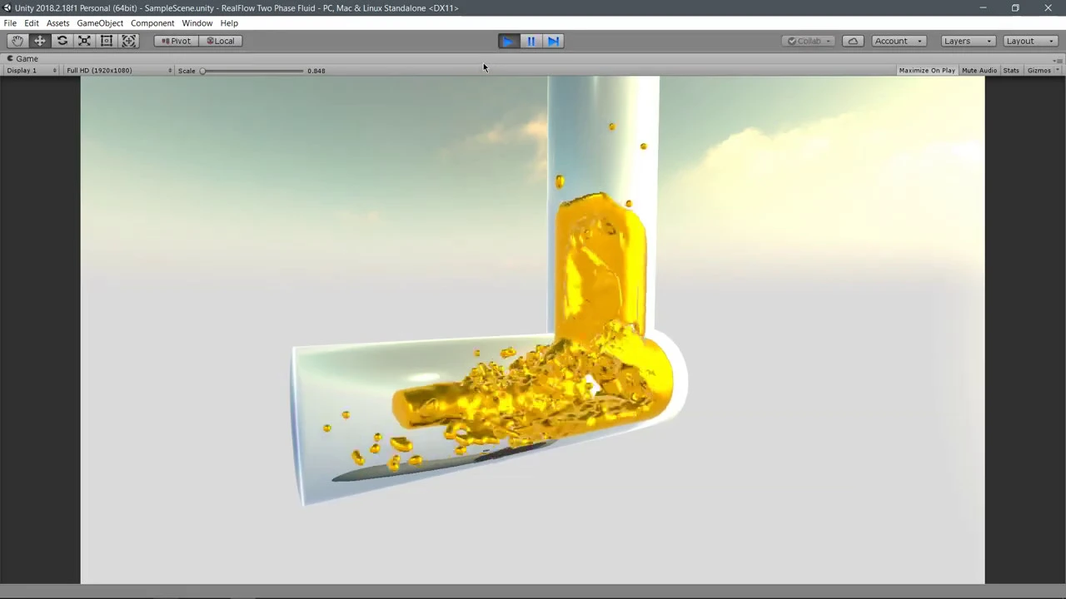This screenshot has height=599, width=1066.
Task: Select the Move tool
Action: [x=40, y=41]
